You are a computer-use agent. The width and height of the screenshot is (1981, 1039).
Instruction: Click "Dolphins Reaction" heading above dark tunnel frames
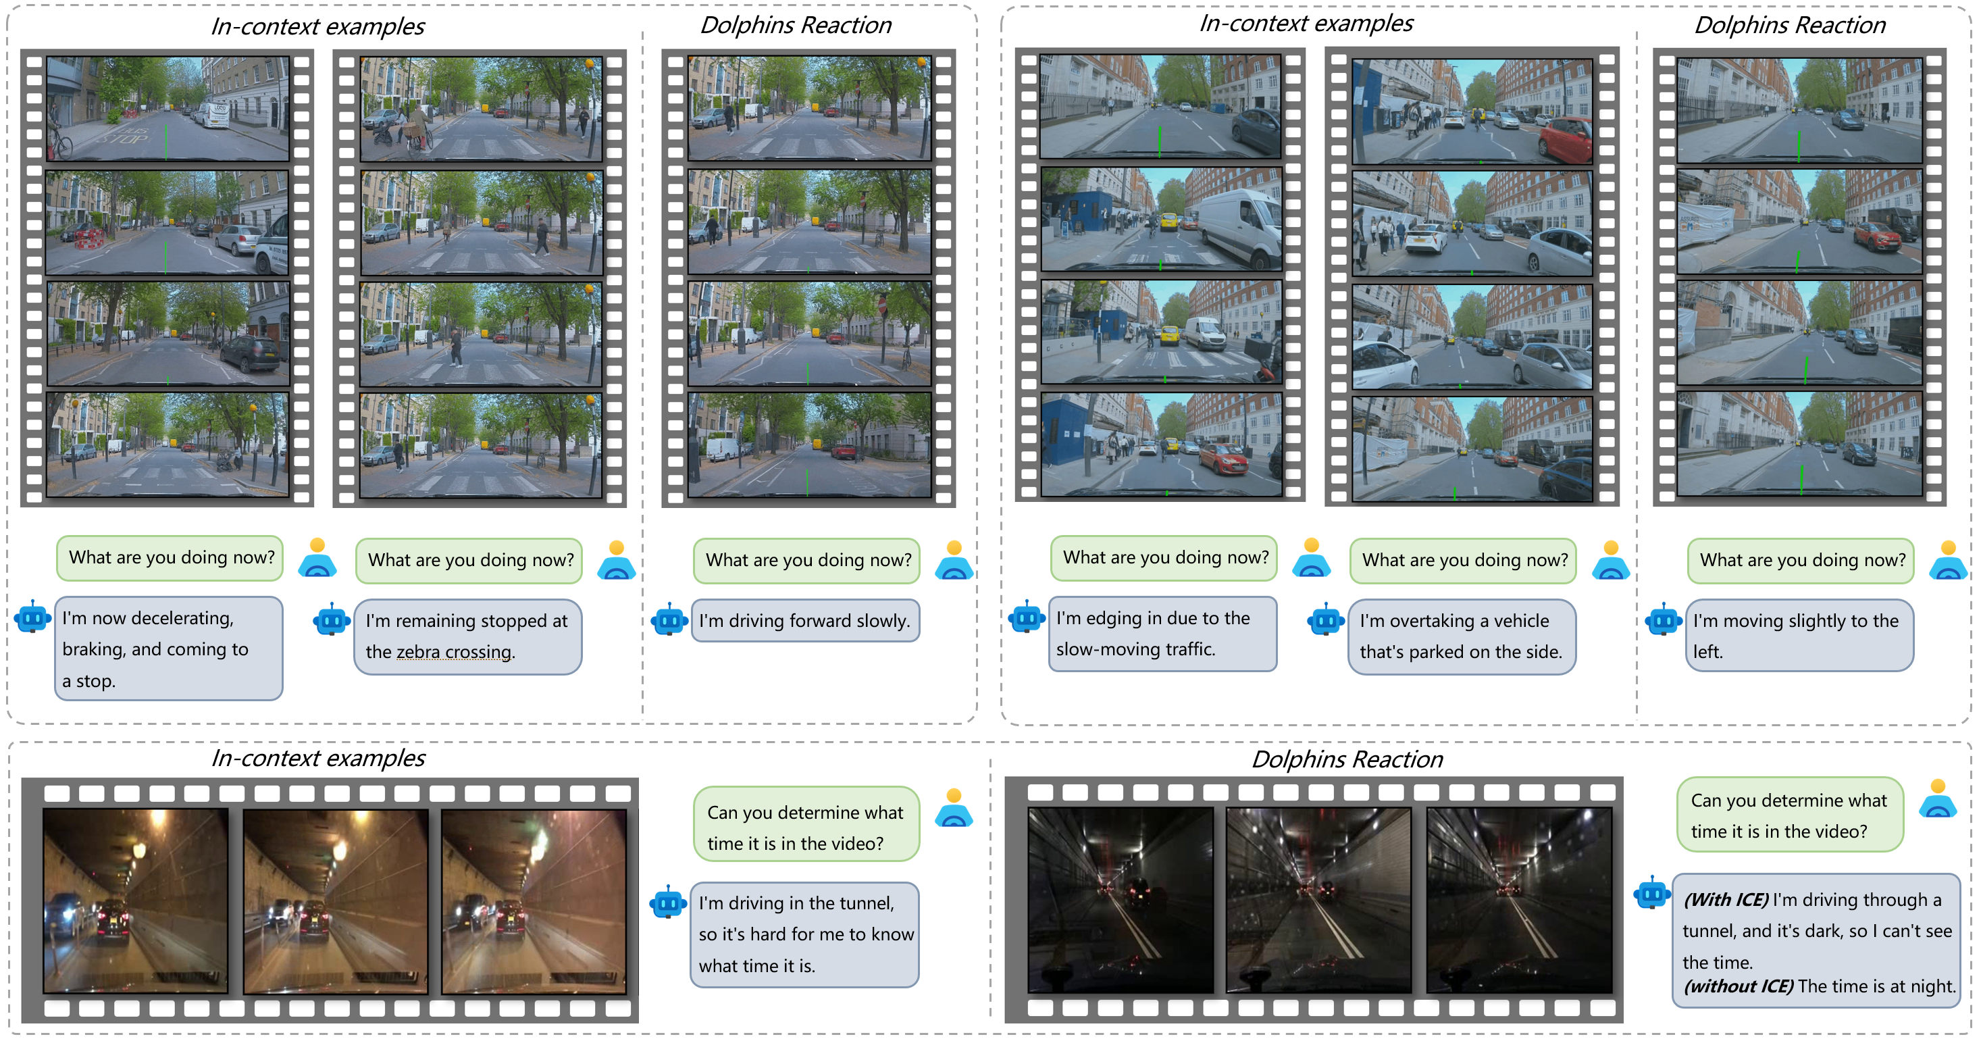click(1347, 759)
